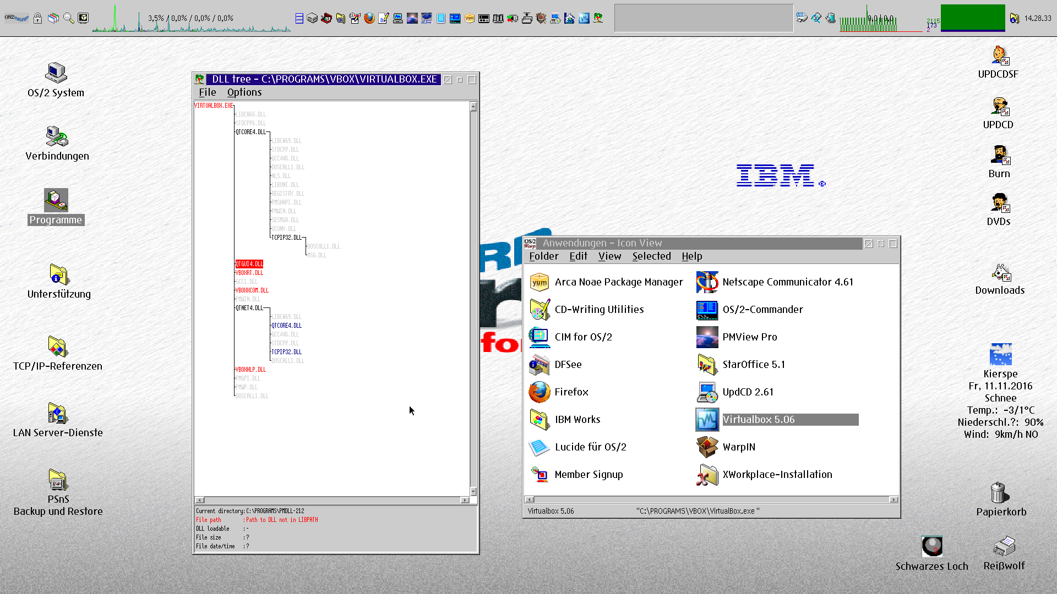The width and height of the screenshot is (1057, 594).
Task: Click PSnS Backup und Restore icon
Action: click(58, 479)
